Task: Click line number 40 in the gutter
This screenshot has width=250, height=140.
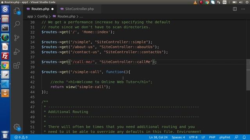Action: tap(32, 72)
